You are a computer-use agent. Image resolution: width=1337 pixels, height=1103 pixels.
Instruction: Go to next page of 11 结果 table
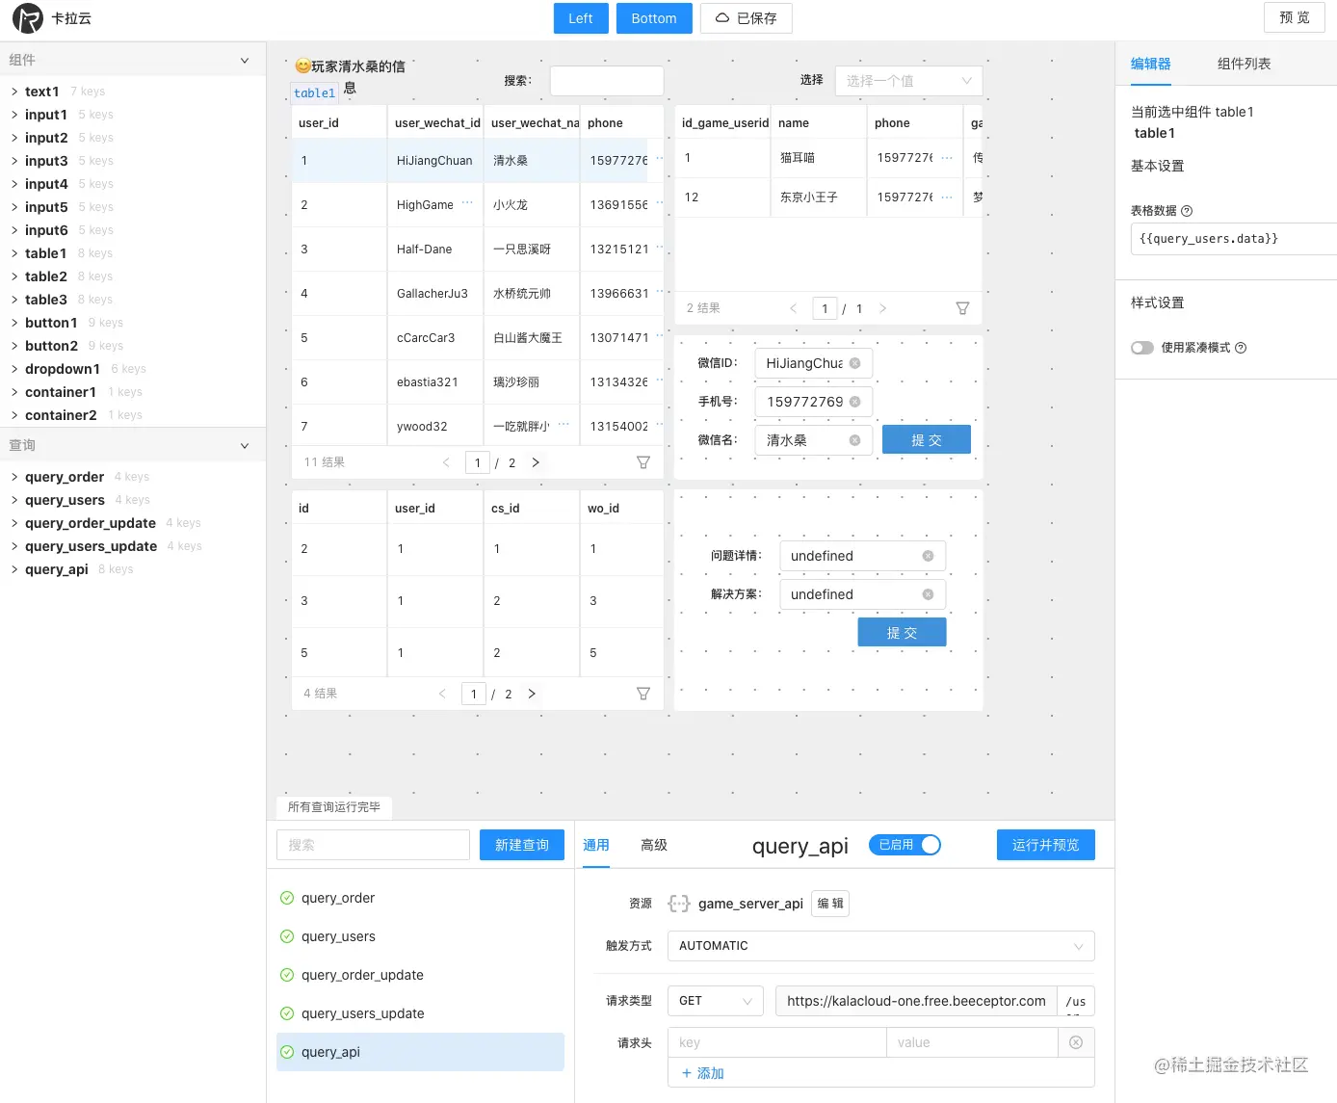point(536,462)
